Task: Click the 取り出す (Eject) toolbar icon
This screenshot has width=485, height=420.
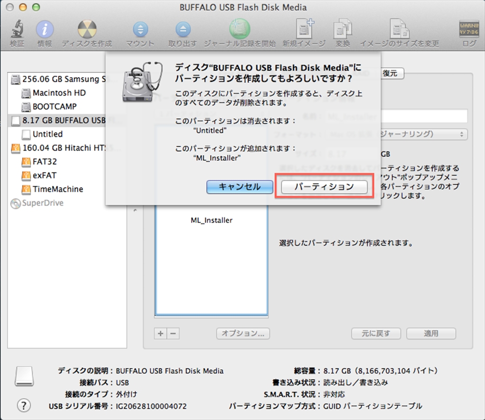Action: point(183,29)
